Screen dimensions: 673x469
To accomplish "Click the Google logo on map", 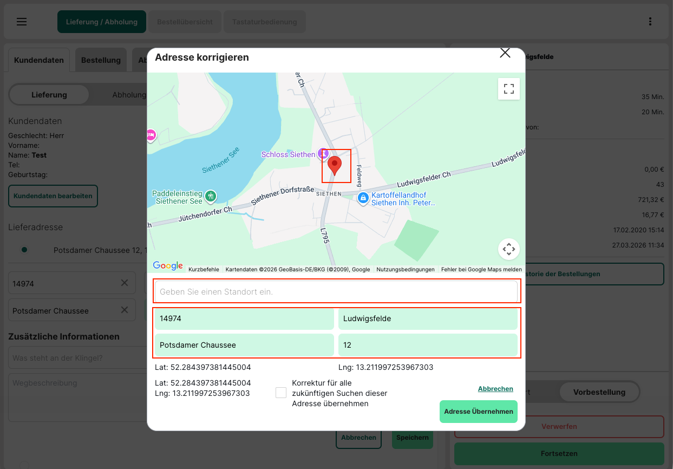I will pyautogui.click(x=168, y=265).
